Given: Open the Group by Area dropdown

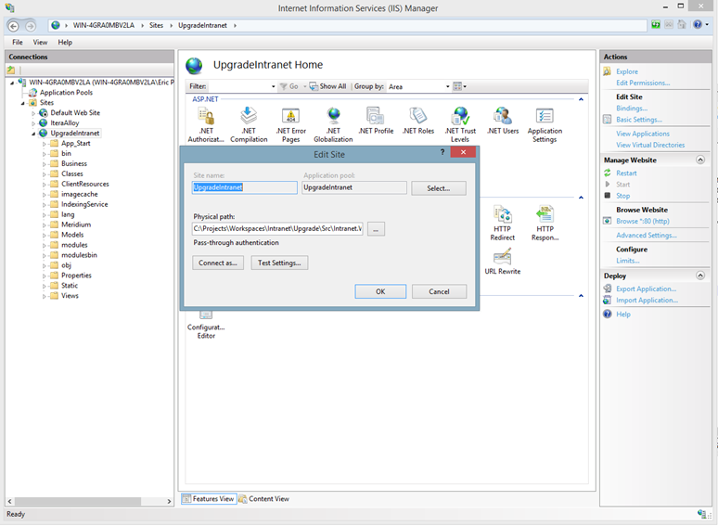Looking at the screenshot, I should click(417, 86).
